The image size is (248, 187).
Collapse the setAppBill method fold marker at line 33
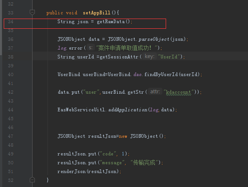(x=32, y=12)
